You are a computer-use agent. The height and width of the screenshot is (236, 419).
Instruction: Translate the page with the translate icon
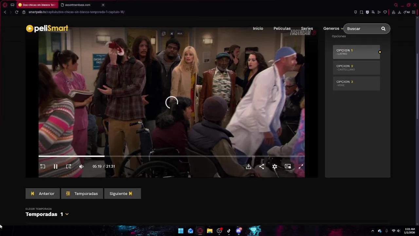tap(373, 12)
